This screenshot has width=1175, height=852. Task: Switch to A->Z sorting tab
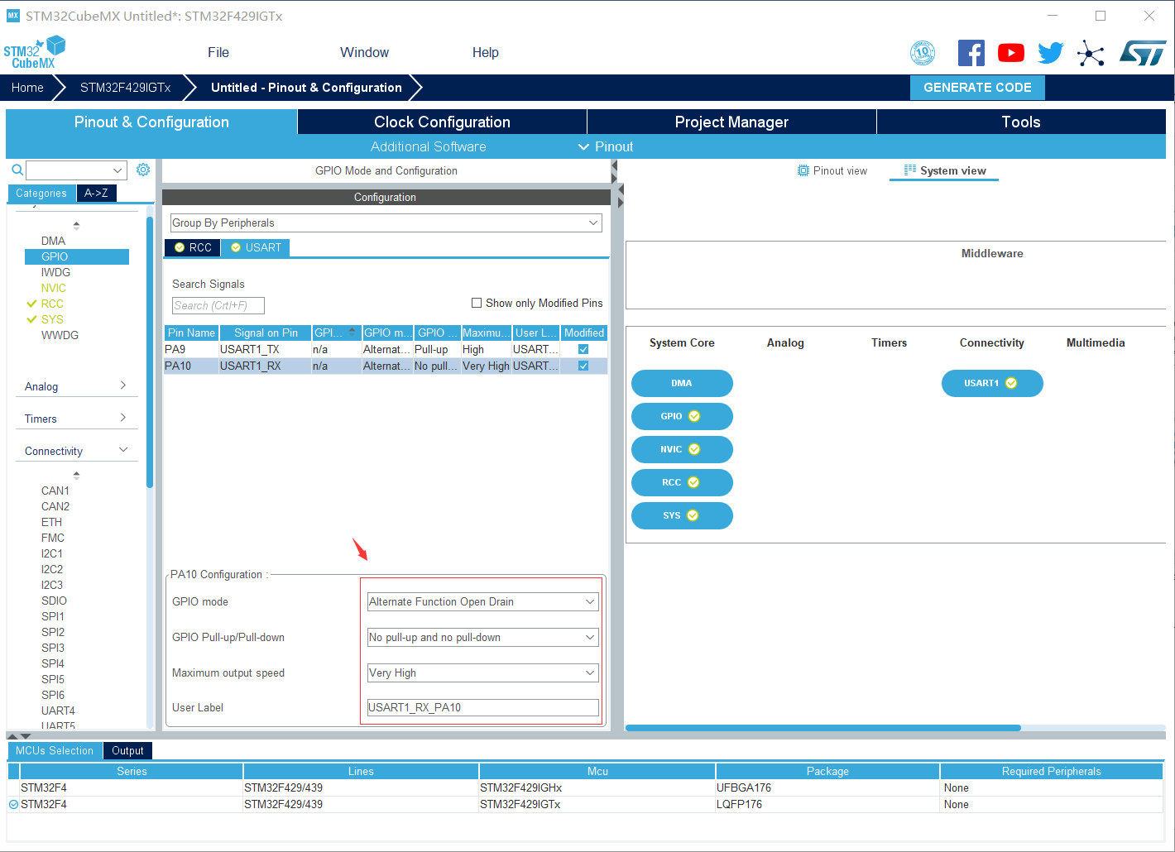point(96,193)
